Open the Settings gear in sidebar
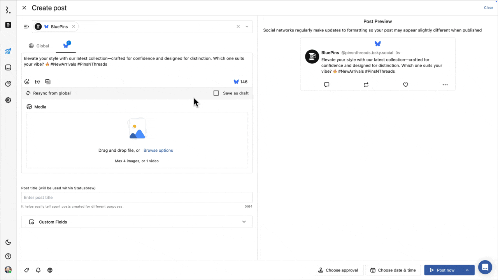The width and height of the screenshot is (498, 280). tap(8, 100)
